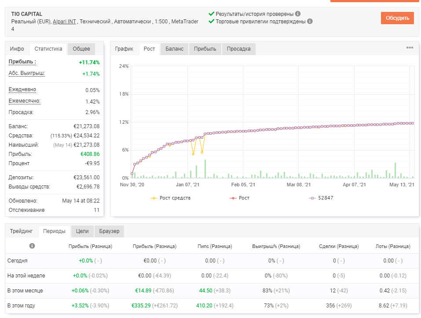Click the '-€9.95' interest value
This screenshot has width=421, height=318.
coord(92,163)
